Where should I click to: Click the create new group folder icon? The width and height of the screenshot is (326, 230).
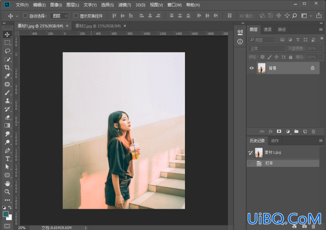pos(296,131)
